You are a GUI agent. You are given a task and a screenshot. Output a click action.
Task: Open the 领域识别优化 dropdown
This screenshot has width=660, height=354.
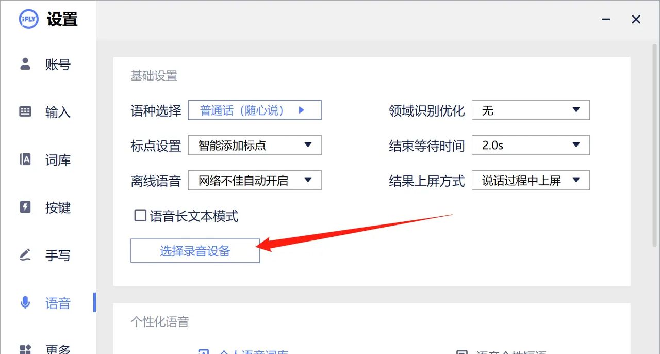[531, 110]
